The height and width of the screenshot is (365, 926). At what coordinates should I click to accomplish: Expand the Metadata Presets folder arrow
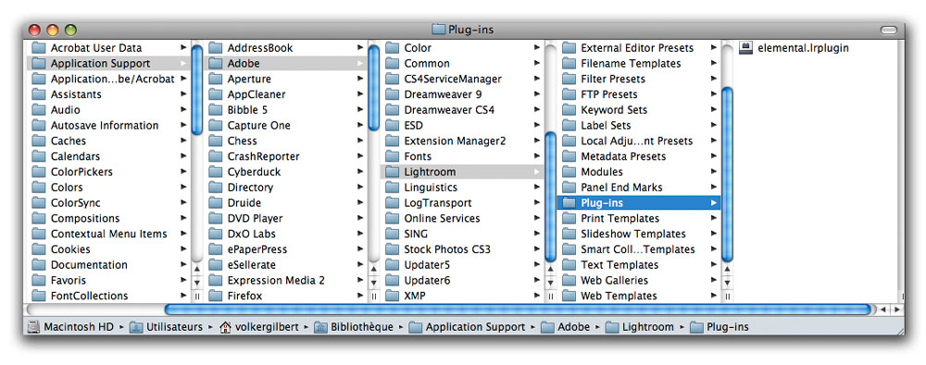point(714,156)
